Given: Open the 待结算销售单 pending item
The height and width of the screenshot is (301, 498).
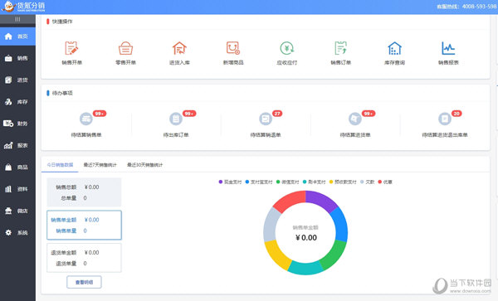Looking at the screenshot, I should pos(86,125).
